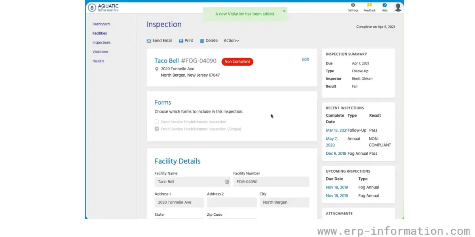This screenshot has width=475, height=237.
Task: Click the Facility Details heading
Action: click(177, 161)
